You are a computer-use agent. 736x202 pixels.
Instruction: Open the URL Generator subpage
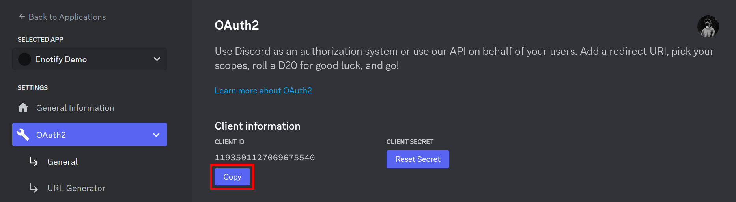click(x=76, y=188)
